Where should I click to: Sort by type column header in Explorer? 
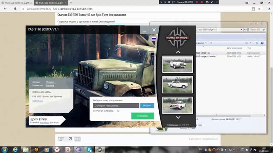(249, 48)
